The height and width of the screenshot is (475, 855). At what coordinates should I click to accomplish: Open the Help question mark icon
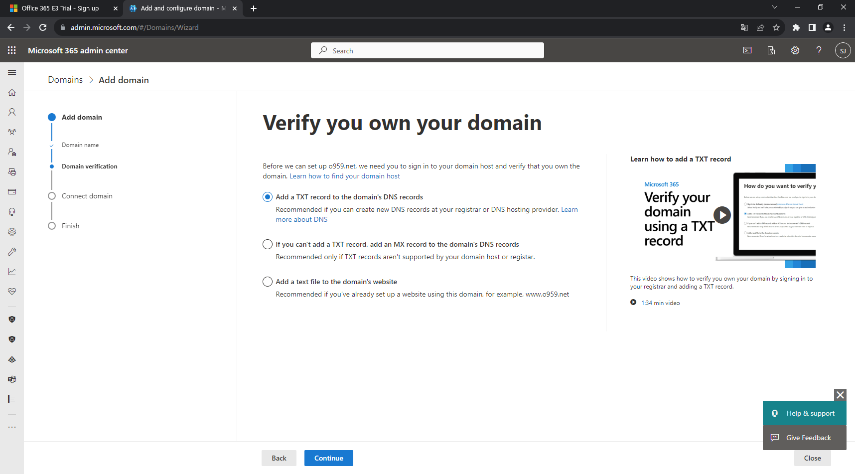[x=819, y=50]
